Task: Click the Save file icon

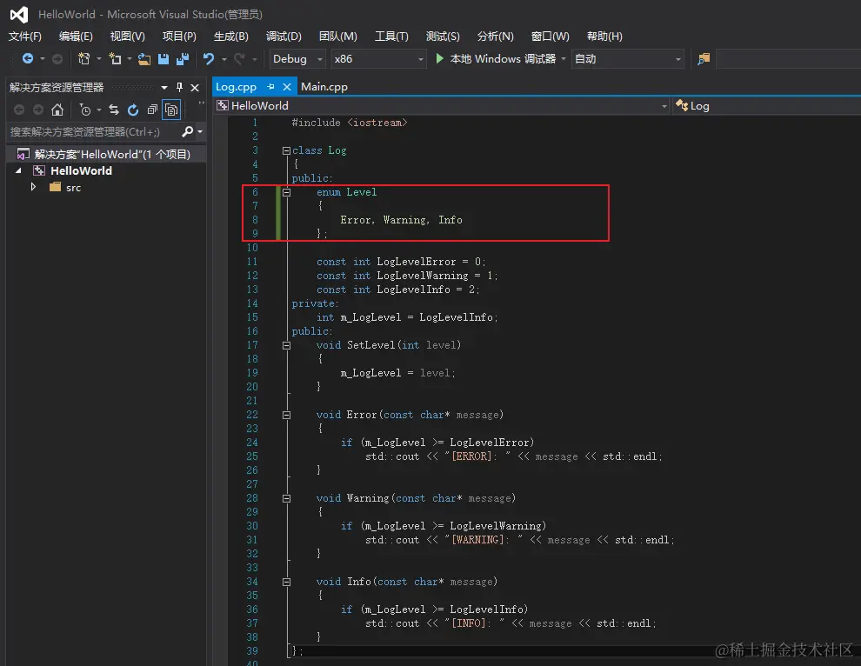Action: click(164, 59)
